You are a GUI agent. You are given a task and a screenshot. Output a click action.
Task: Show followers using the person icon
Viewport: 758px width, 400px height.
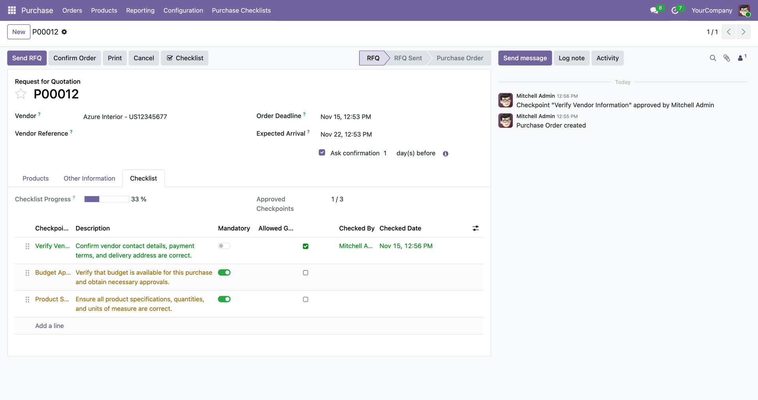(x=741, y=58)
